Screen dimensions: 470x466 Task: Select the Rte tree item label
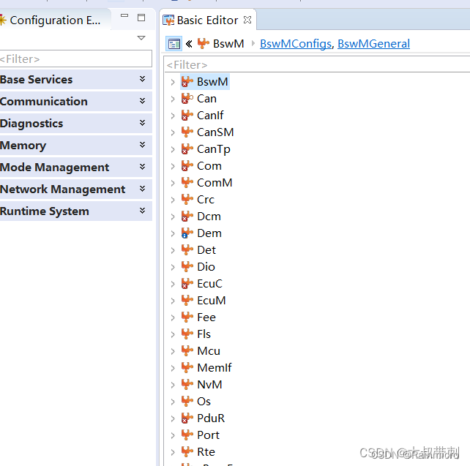pos(206,451)
